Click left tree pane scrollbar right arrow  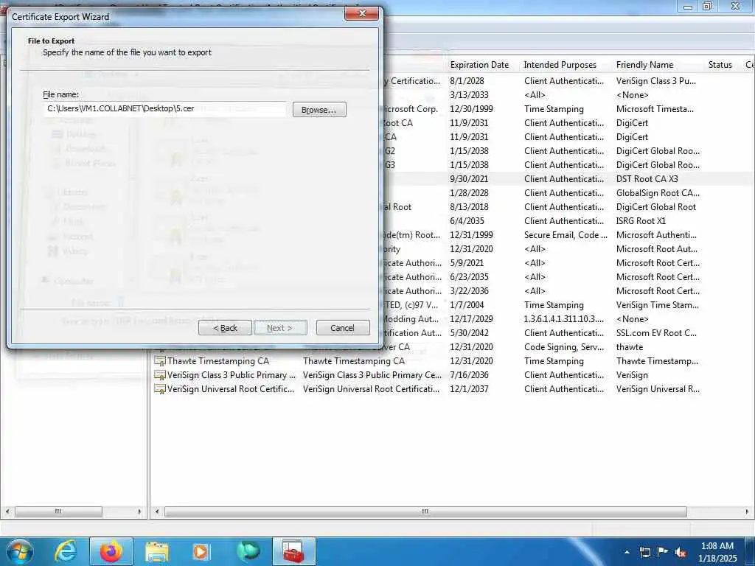pos(139,511)
